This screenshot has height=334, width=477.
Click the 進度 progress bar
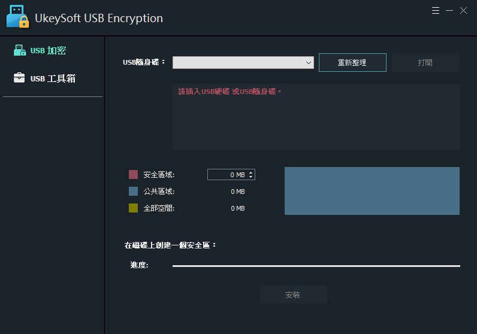point(316,266)
